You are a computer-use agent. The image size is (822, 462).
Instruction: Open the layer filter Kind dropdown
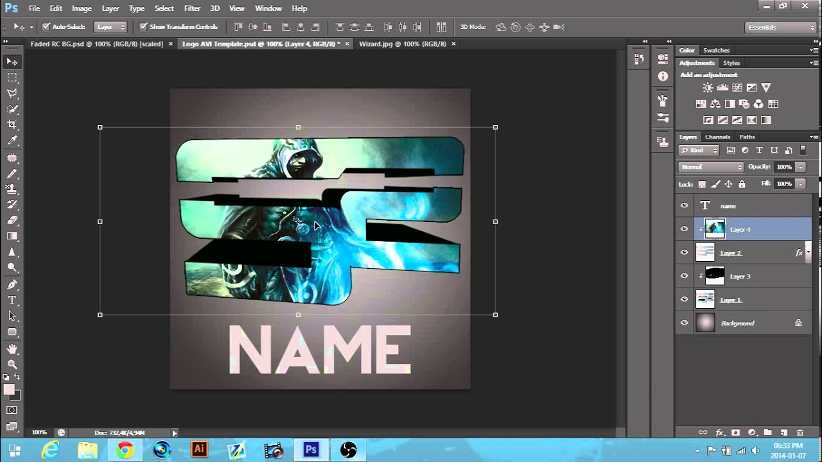click(x=699, y=150)
